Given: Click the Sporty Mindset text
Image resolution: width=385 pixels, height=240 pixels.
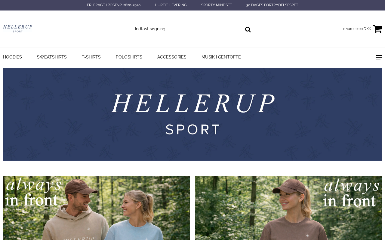Looking at the screenshot, I should coord(217,5).
